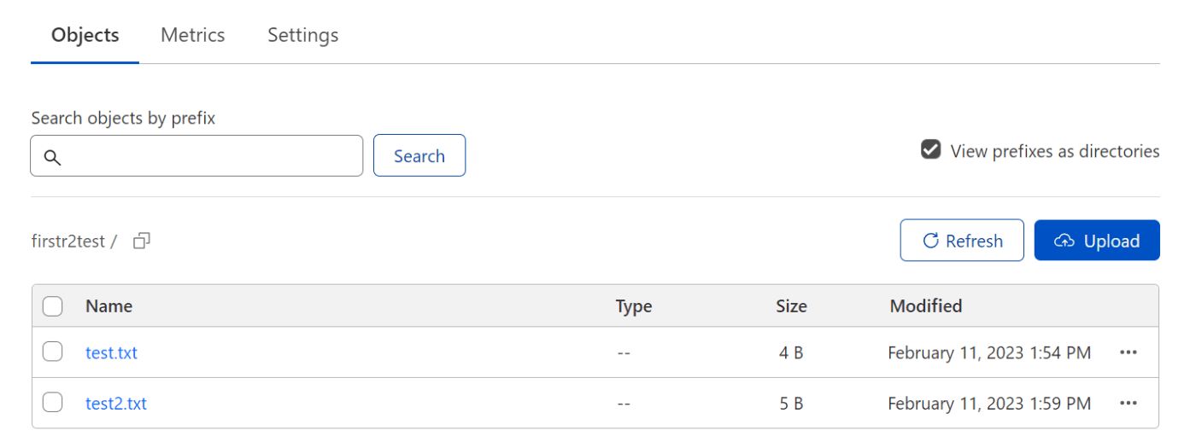Click the magnifying glass search icon
1196x442 pixels.
point(52,157)
